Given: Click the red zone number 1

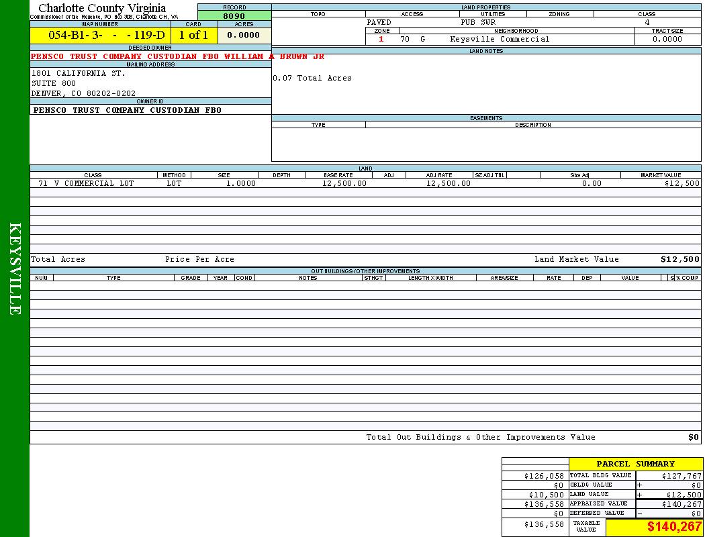Looking at the screenshot, I should (x=381, y=39).
